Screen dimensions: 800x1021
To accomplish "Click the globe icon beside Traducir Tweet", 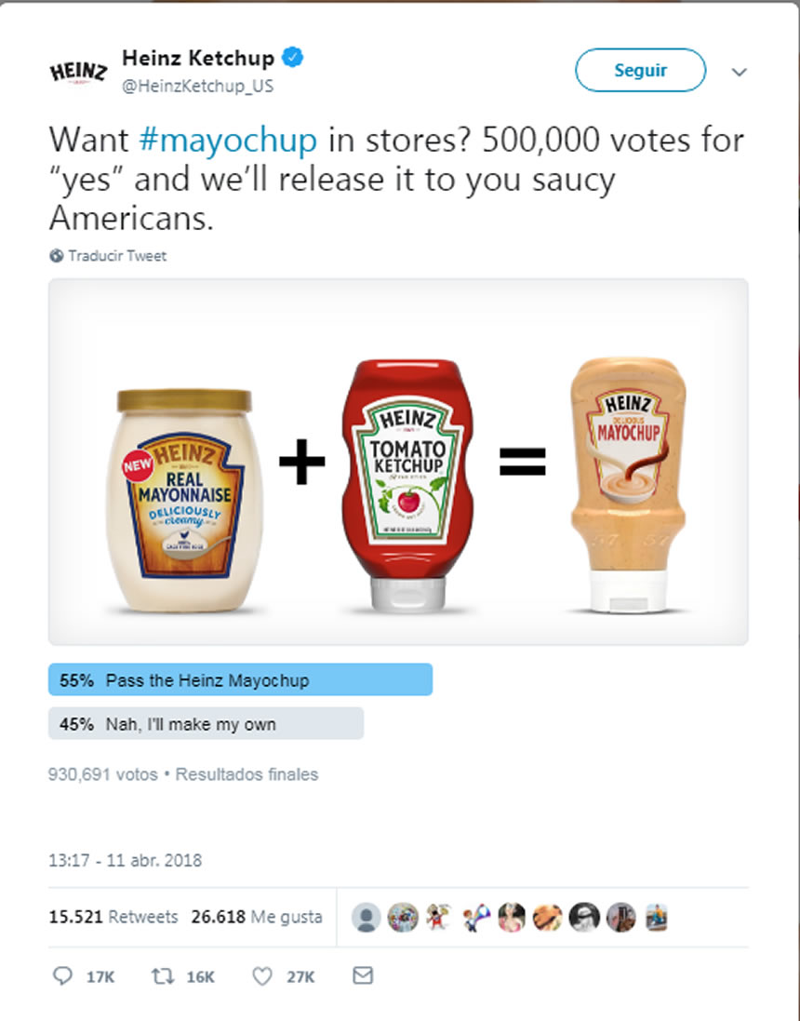I will coord(56,255).
